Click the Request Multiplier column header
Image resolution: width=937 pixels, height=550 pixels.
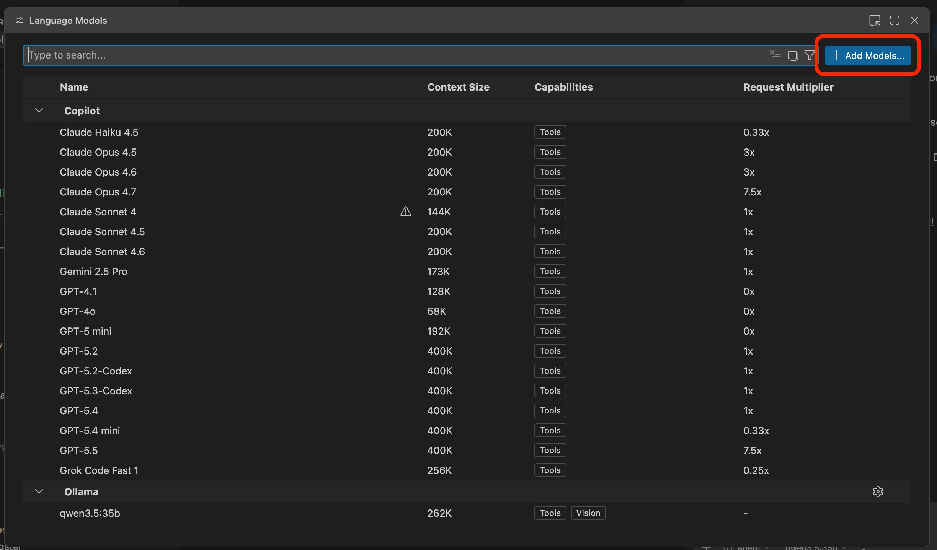coord(788,87)
